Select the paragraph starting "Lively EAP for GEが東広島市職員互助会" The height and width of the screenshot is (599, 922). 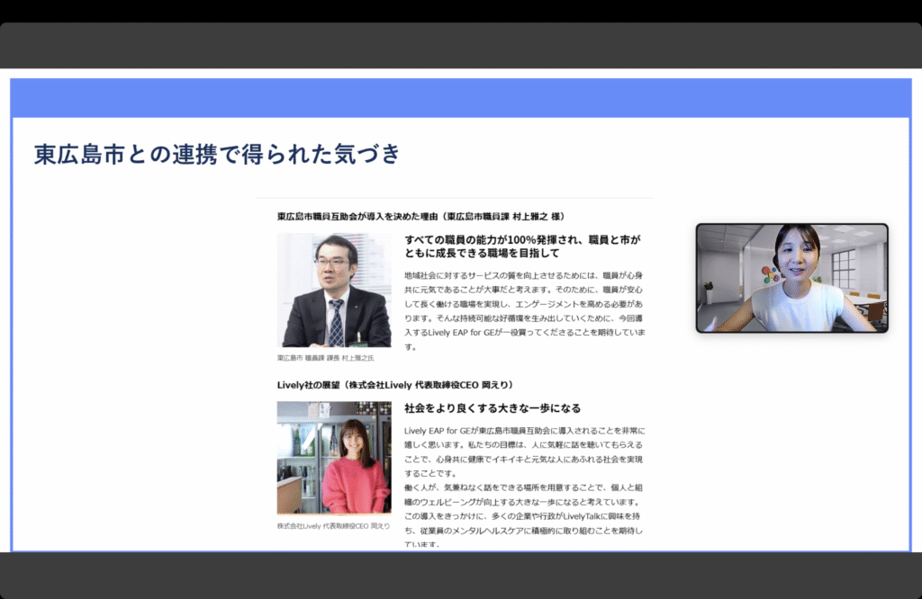pos(525,451)
